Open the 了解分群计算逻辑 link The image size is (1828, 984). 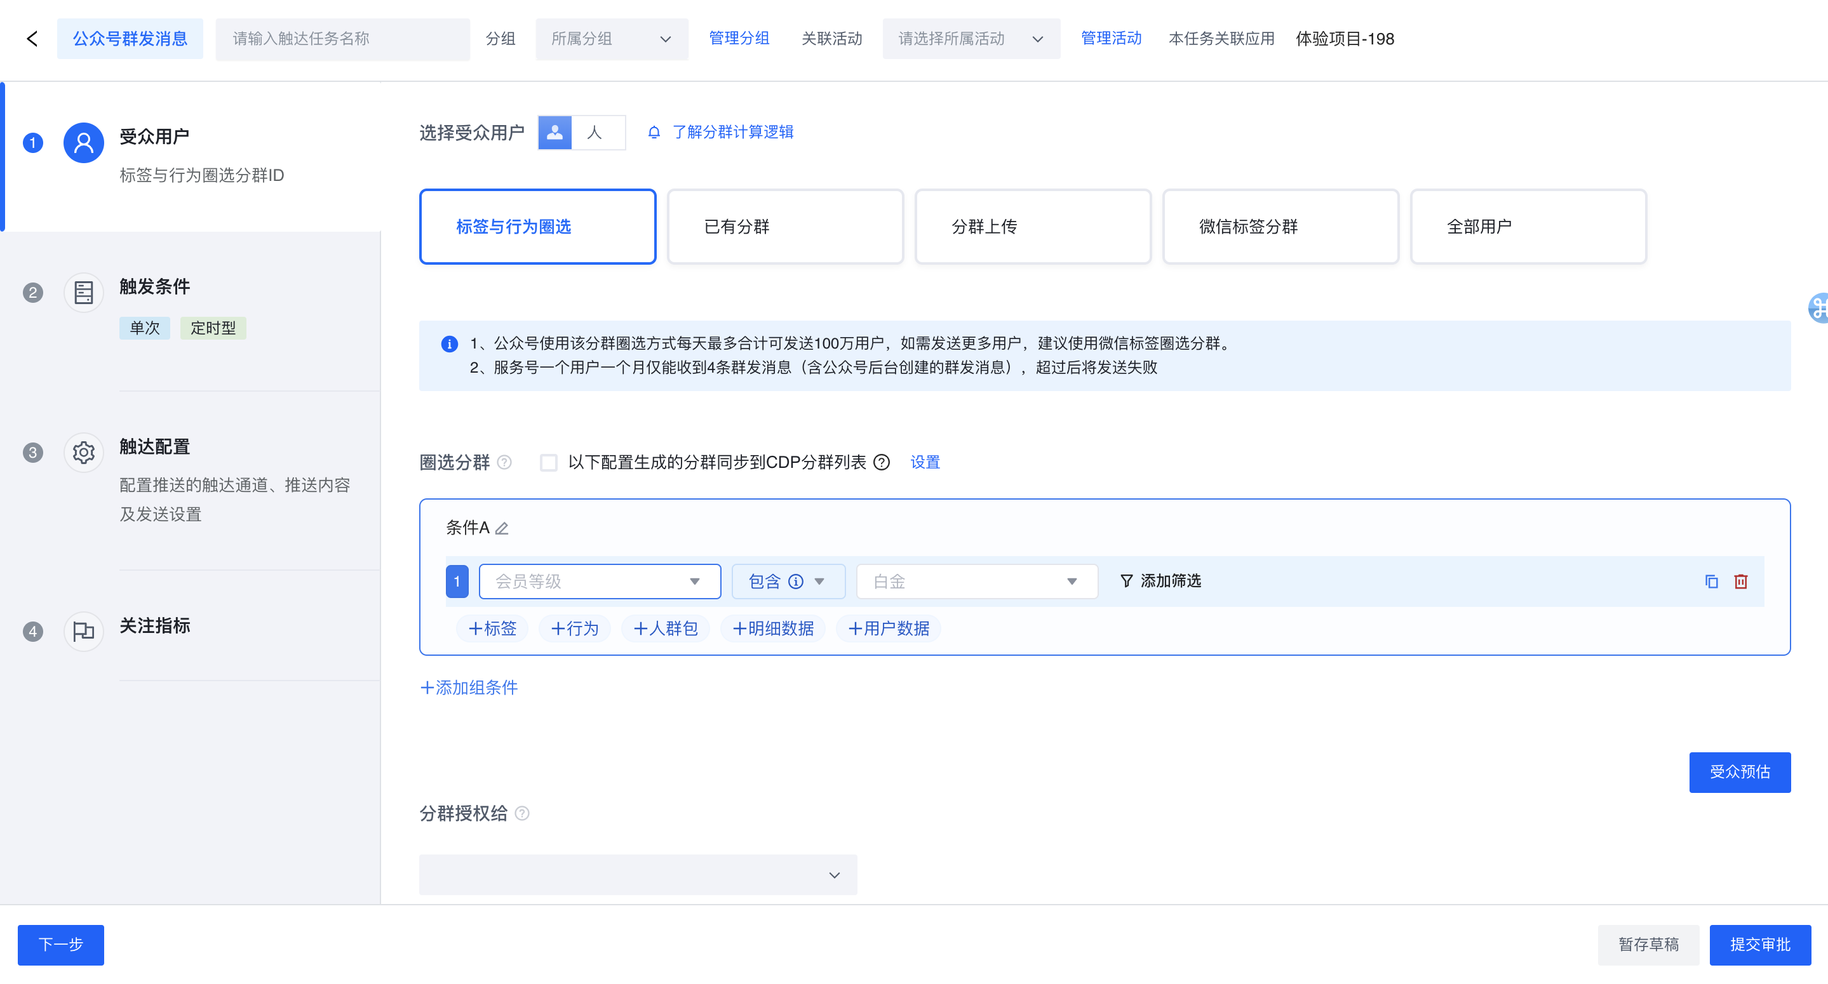(732, 133)
